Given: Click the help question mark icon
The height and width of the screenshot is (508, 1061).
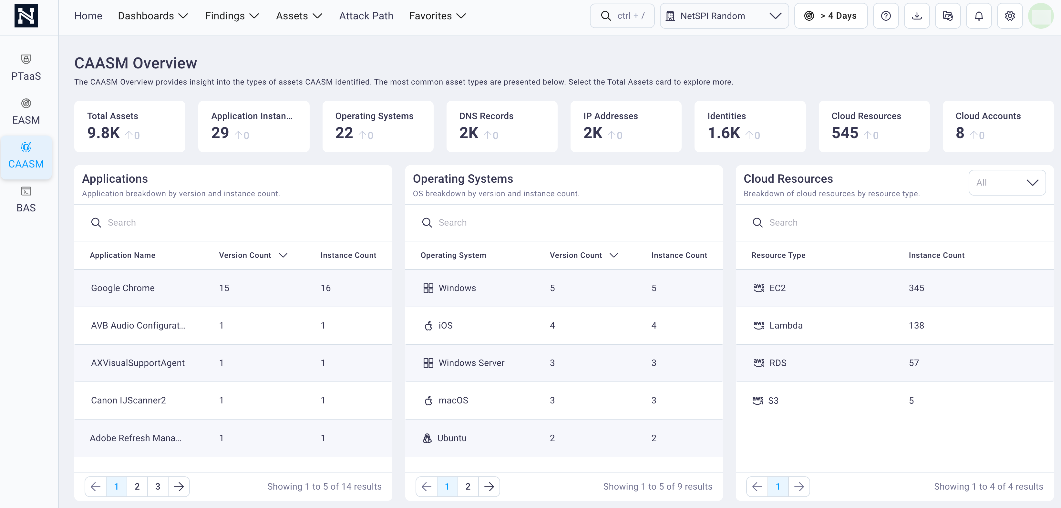Looking at the screenshot, I should 886,15.
